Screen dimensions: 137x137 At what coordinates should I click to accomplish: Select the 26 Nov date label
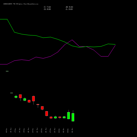pyautogui.click(x=46, y=130)
